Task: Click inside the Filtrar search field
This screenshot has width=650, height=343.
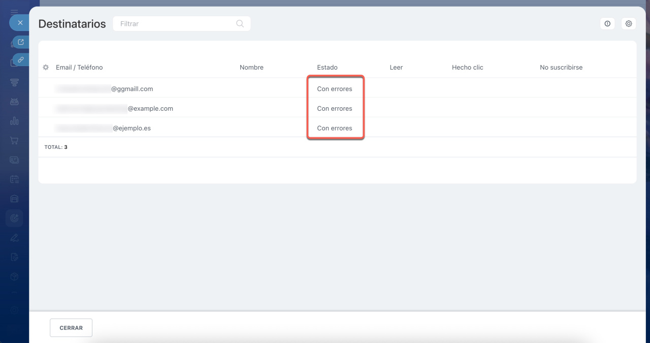Action: 175,24
